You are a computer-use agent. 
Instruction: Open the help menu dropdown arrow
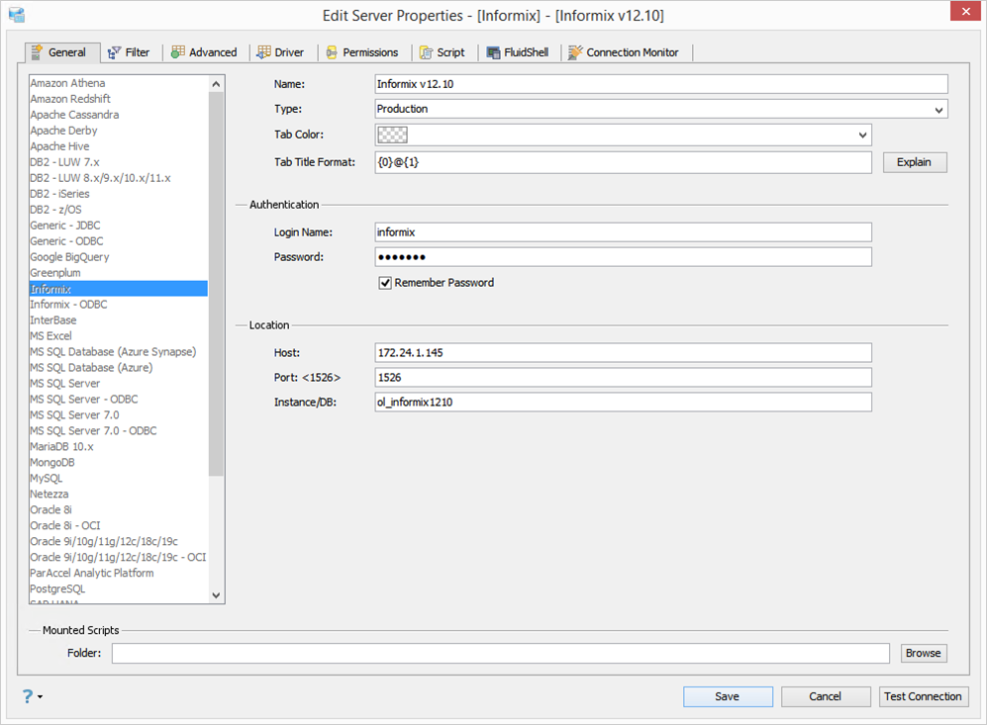(x=40, y=697)
